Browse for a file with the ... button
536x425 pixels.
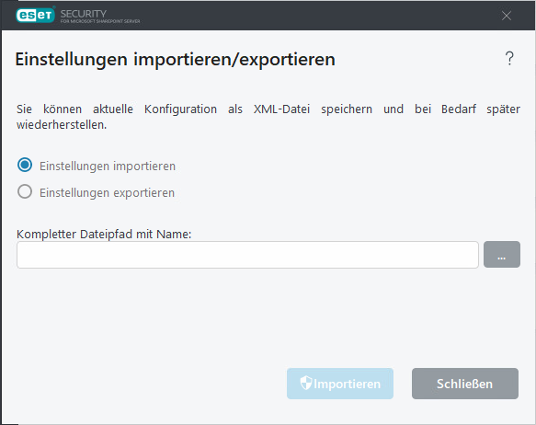502,255
